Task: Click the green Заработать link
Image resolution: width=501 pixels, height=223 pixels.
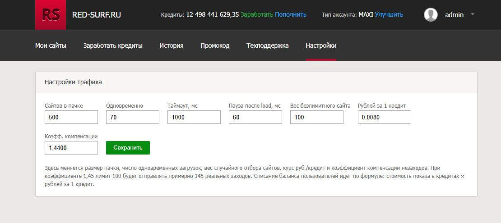Action: click(256, 14)
